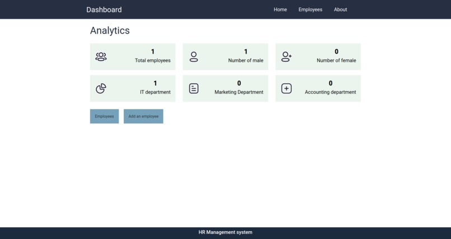This screenshot has width=451, height=239.
Task: Click the count value above Total employees
Action: 153,51
